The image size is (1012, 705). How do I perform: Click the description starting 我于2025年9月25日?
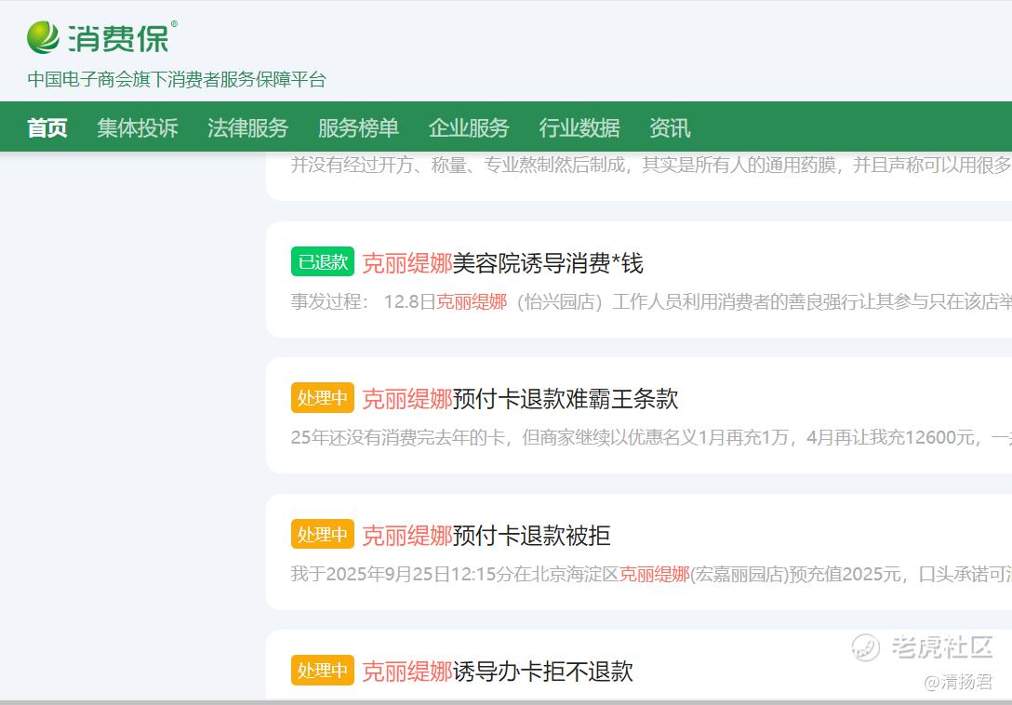(651, 574)
